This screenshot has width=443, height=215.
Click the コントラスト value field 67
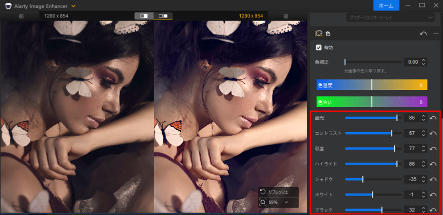(412, 133)
